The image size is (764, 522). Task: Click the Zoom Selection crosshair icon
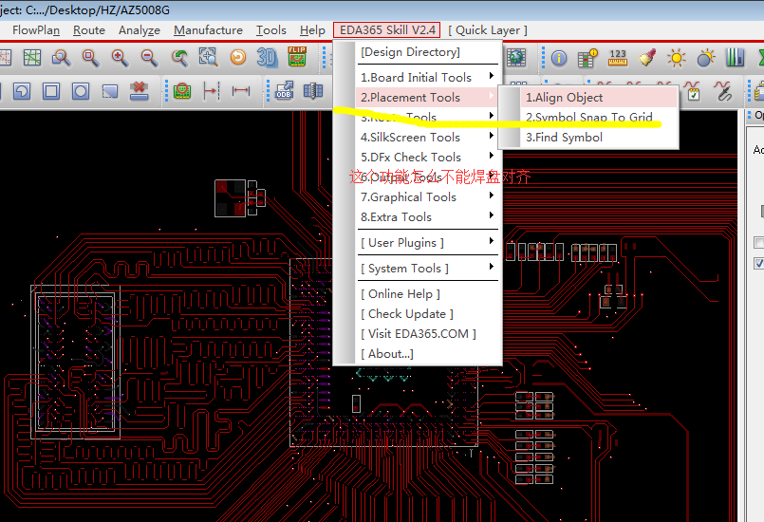click(209, 58)
